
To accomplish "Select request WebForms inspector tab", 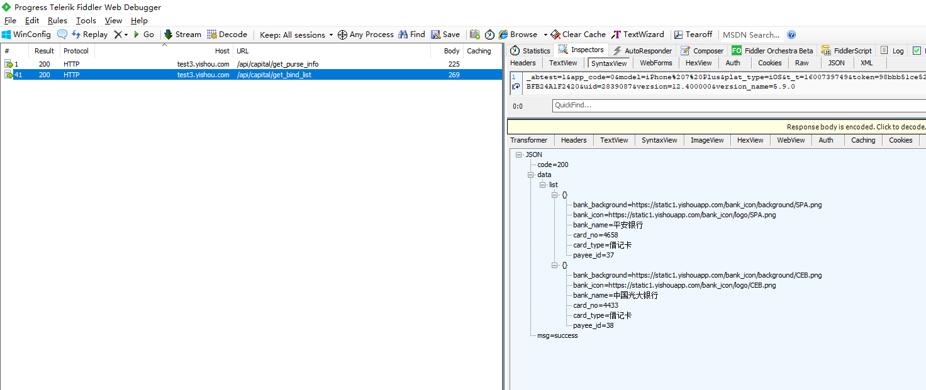I will tap(656, 63).
